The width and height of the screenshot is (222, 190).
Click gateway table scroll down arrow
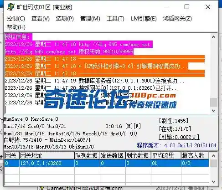tap(213, 182)
